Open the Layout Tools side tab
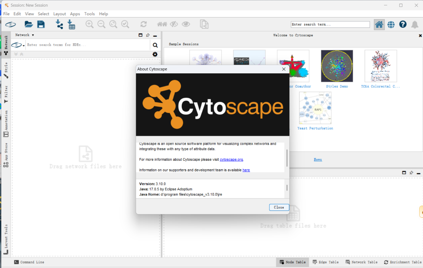This screenshot has height=268, width=423. tap(6, 239)
